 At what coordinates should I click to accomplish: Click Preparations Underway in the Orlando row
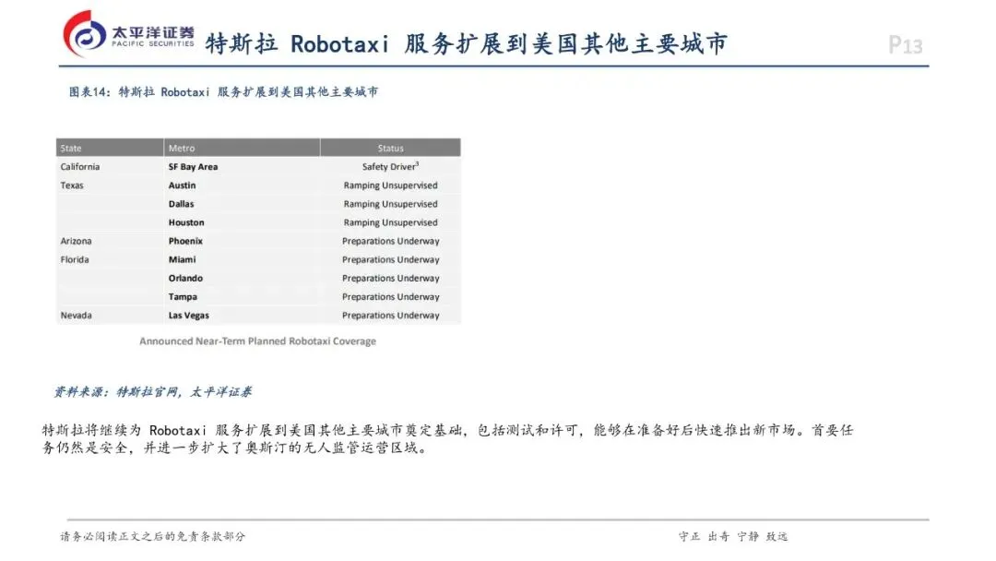point(391,279)
